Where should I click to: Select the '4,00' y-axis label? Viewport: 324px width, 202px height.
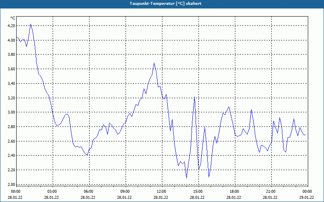11,40
